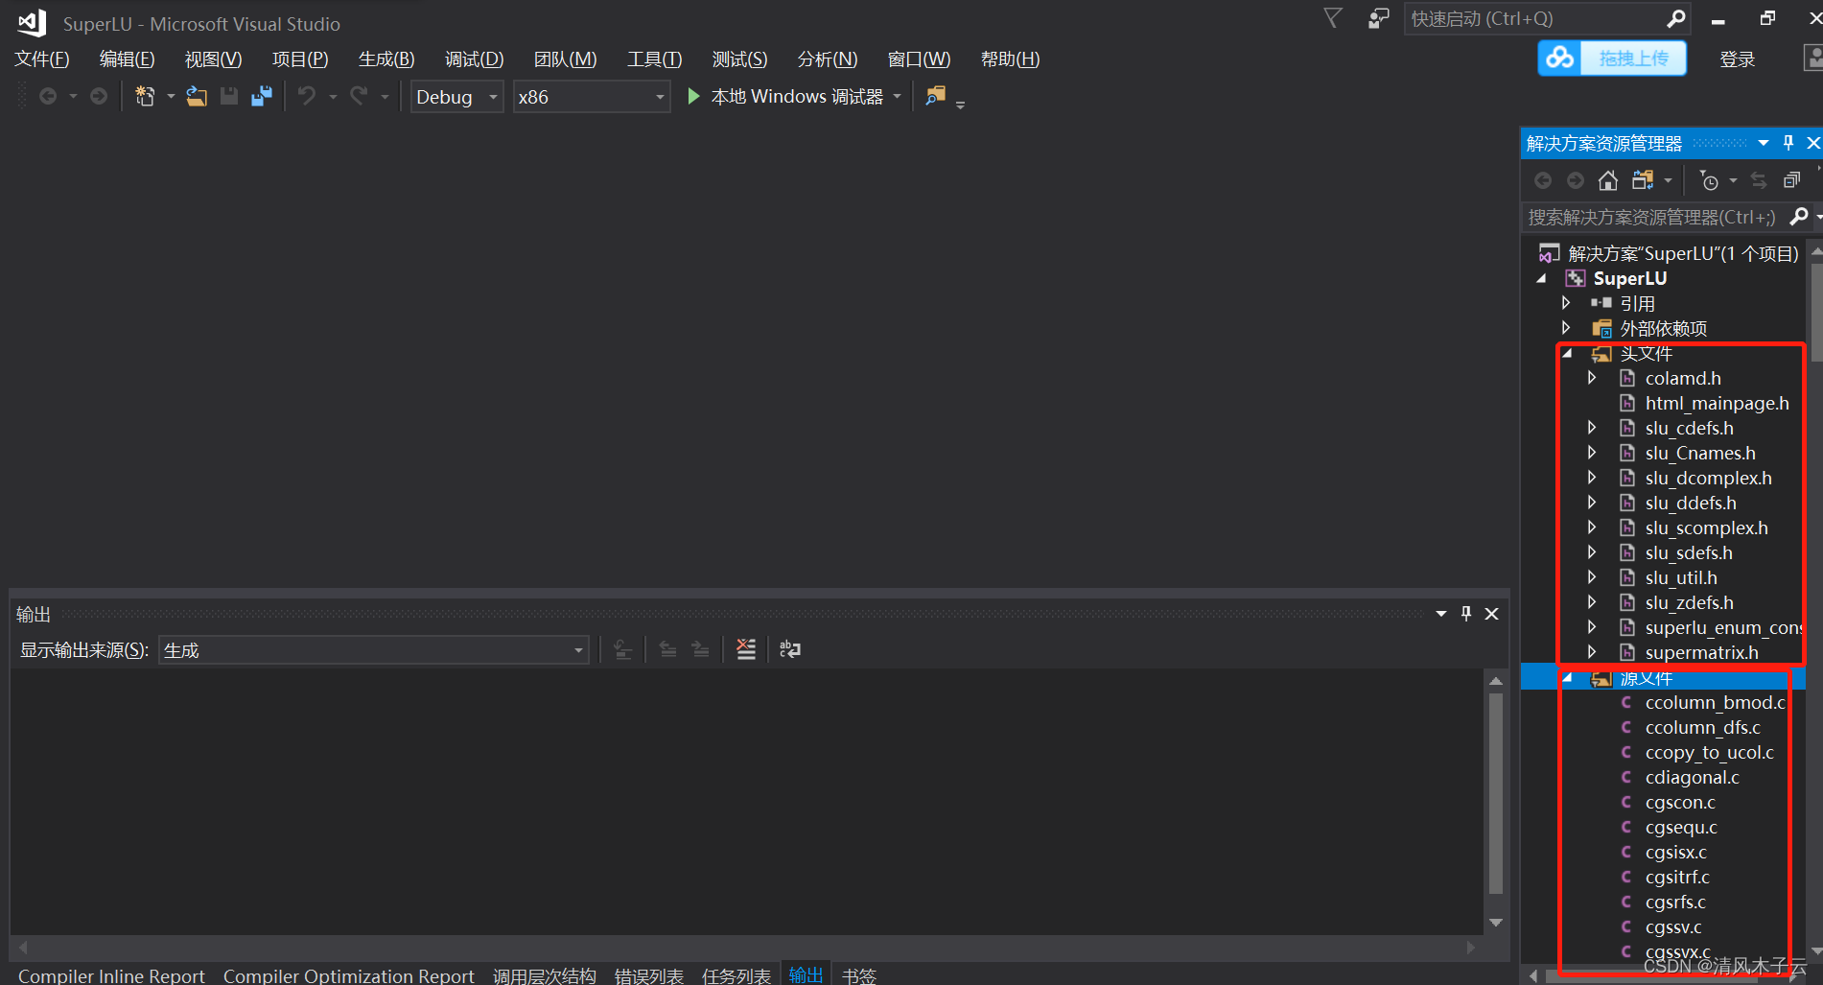Click the Undo toolbar icon
1823x985 pixels.
(x=307, y=96)
